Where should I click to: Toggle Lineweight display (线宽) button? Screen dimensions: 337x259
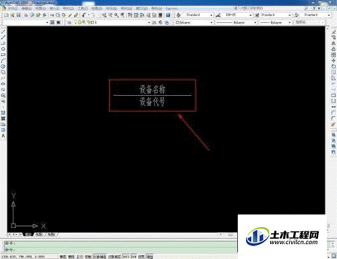click(x=142, y=256)
